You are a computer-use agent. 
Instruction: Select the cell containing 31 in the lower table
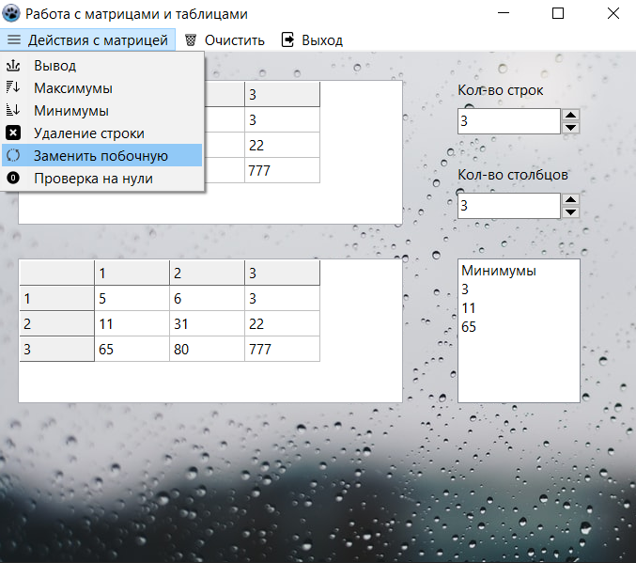click(x=207, y=323)
